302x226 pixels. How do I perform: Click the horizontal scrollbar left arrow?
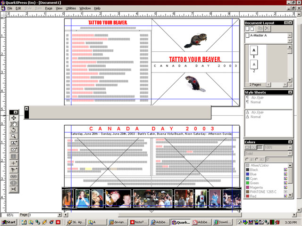click(x=66, y=215)
